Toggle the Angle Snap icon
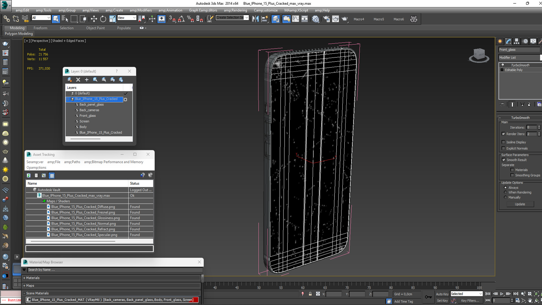The image size is (542, 305). point(181,19)
